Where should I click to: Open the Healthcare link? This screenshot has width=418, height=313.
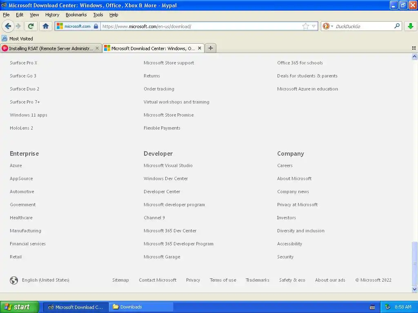[21, 218]
